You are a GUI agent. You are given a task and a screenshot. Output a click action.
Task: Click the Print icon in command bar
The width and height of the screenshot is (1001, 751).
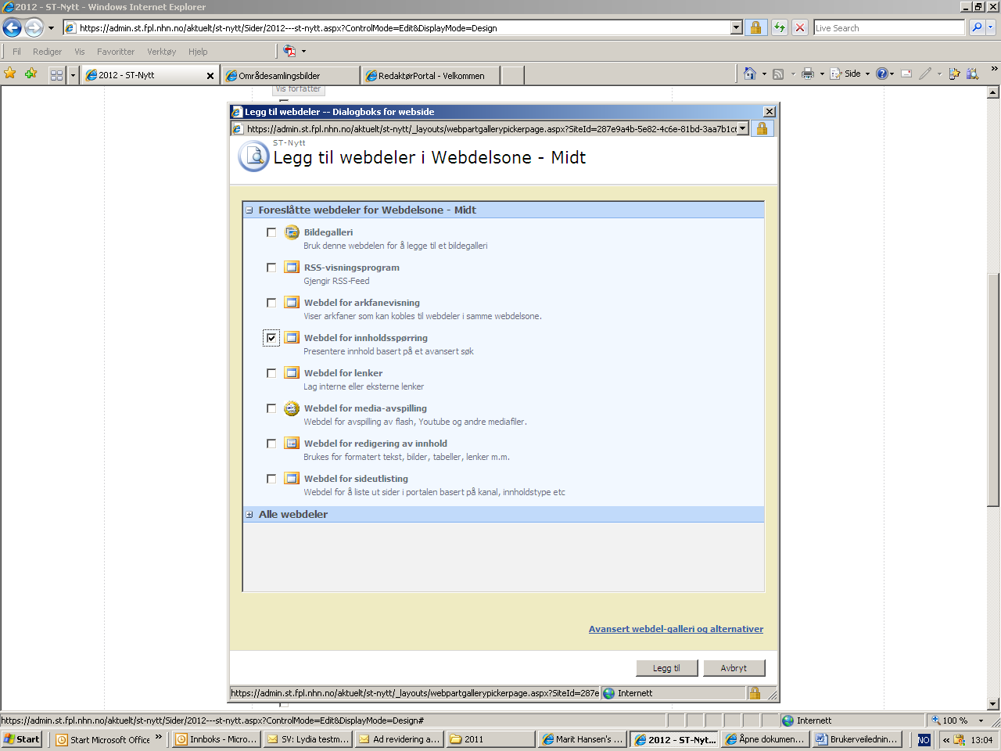click(x=808, y=74)
